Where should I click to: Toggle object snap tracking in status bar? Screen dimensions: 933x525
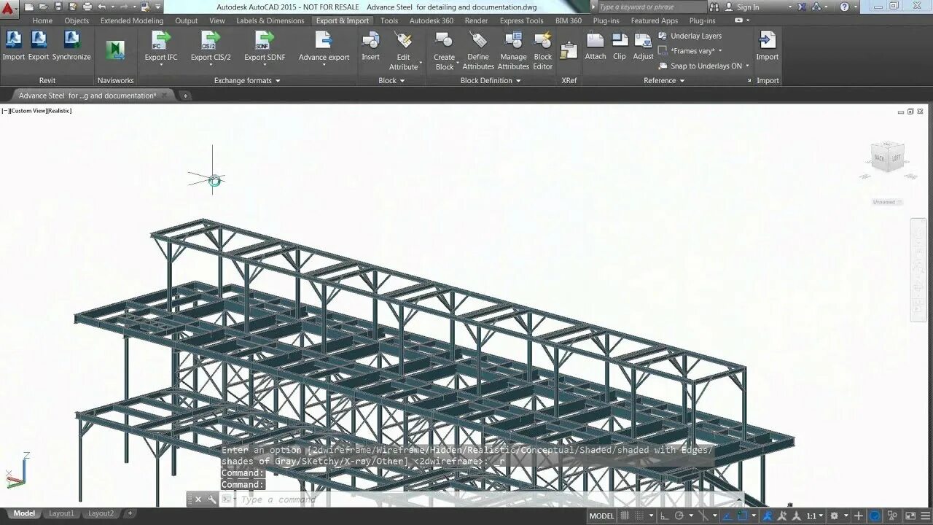pos(727,516)
